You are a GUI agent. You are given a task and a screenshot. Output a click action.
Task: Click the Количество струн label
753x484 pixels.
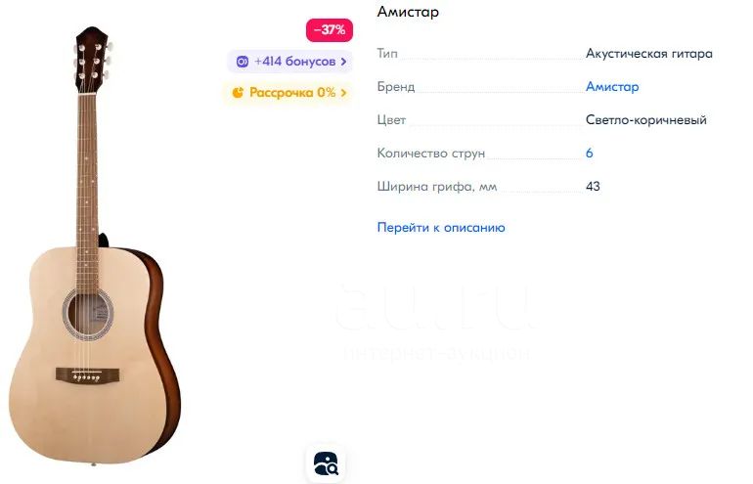(430, 154)
